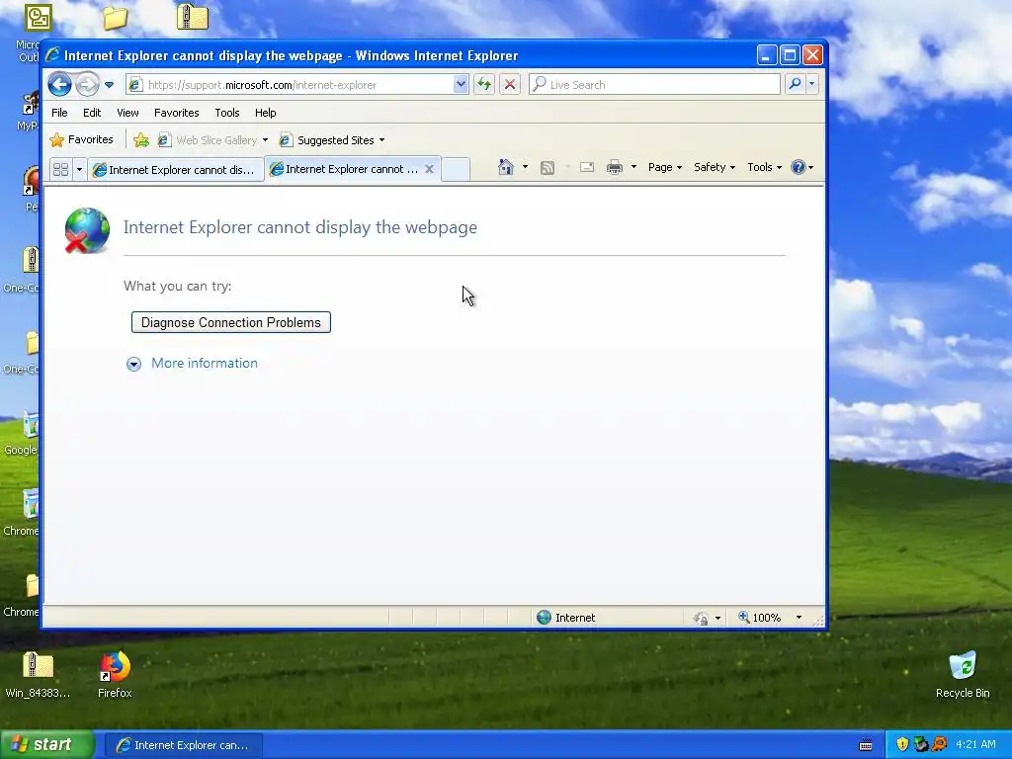The height and width of the screenshot is (759, 1012).
Task: Open the command bar Tools dropdown
Action: pyautogui.click(x=764, y=167)
